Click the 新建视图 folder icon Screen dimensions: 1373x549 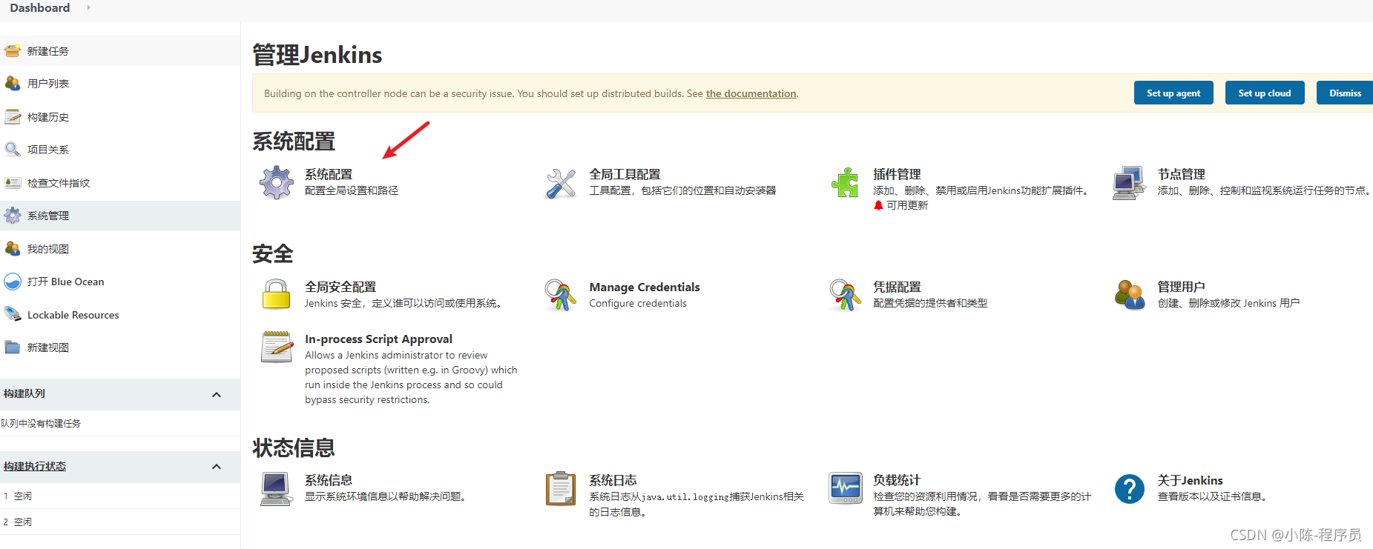13,347
